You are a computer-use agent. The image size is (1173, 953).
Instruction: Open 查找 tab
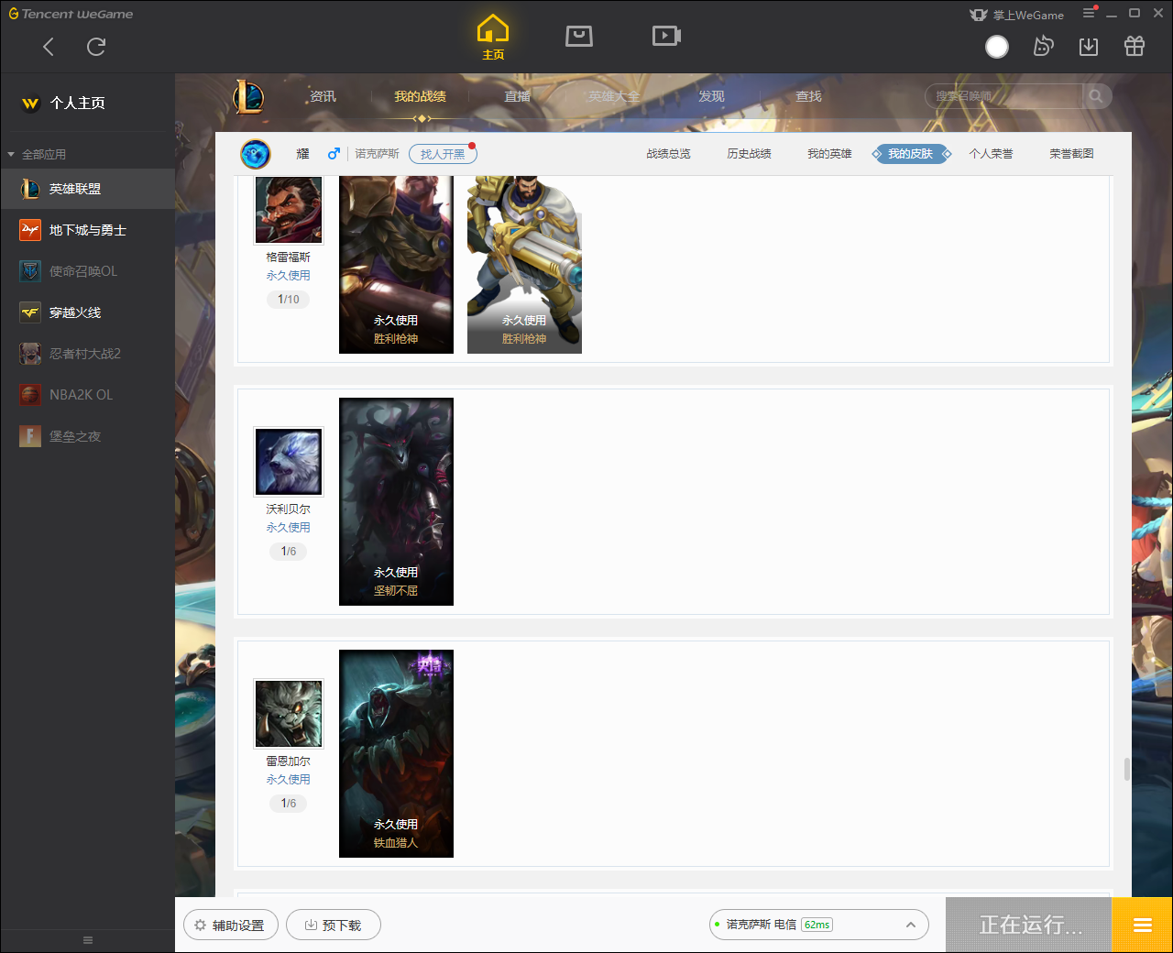(808, 96)
